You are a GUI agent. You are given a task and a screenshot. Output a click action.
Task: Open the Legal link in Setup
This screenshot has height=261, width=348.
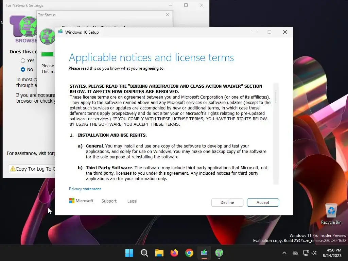pyautogui.click(x=132, y=201)
